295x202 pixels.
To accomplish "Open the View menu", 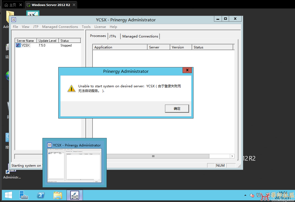I will click(x=26, y=27).
